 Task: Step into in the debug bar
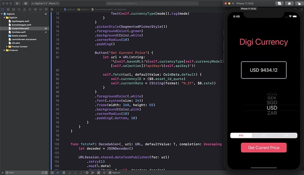[x=75, y=172]
